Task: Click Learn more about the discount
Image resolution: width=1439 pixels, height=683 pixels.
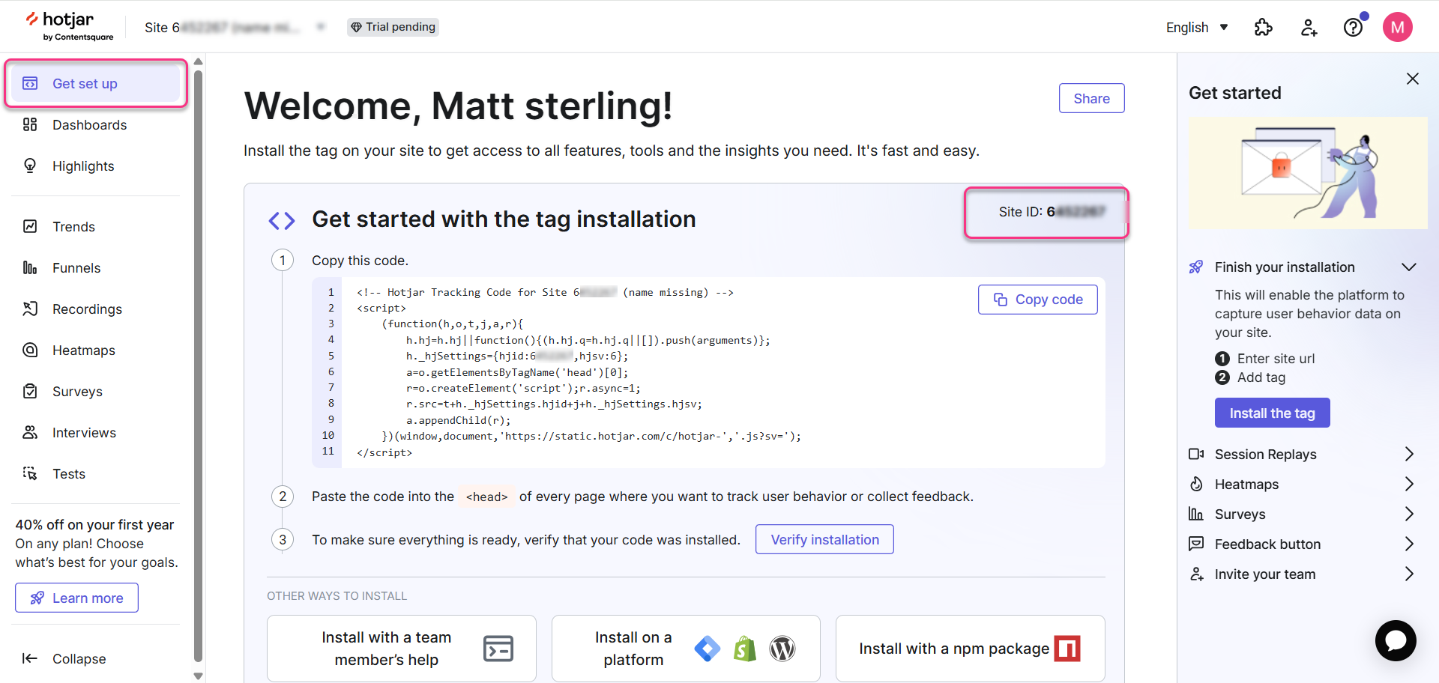Action: click(x=76, y=598)
